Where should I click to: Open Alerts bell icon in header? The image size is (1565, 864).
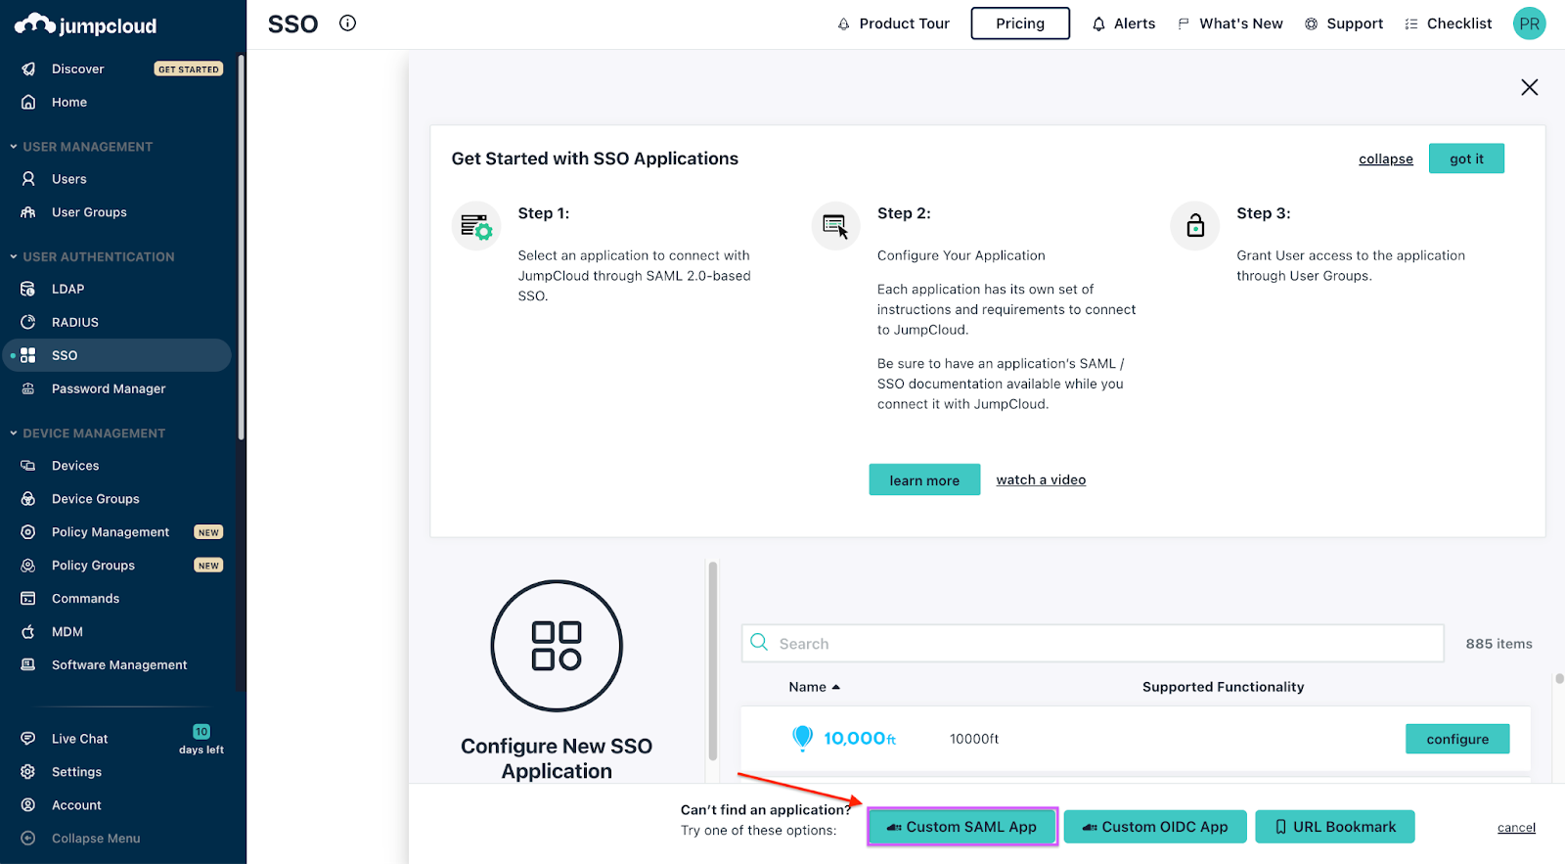(x=1099, y=23)
